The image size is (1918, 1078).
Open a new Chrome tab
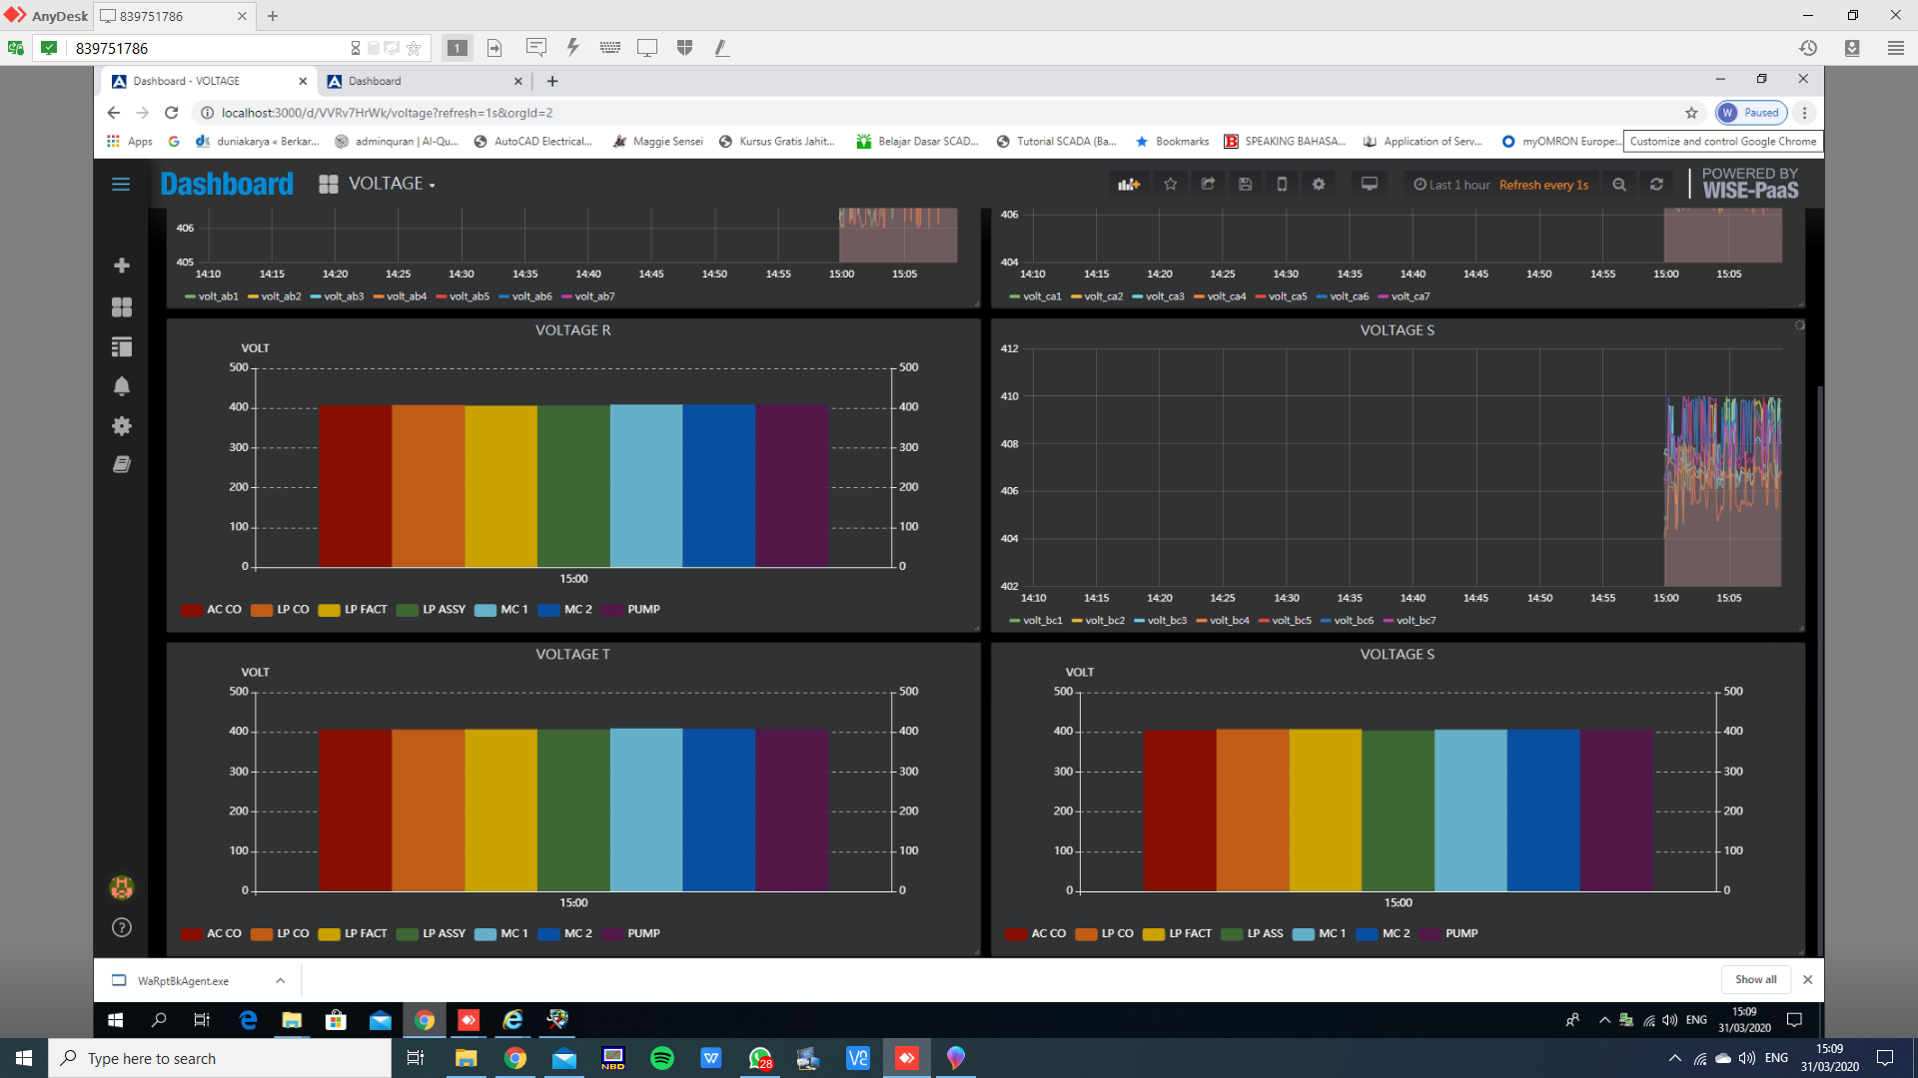pyautogui.click(x=552, y=81)
